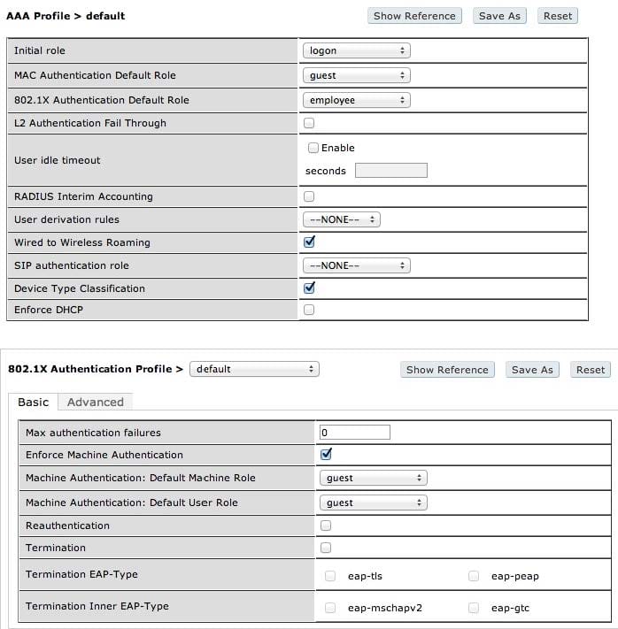Enable L2 Authentication Fail Through checkbox
Screen dimensions: 618x629
tap(309, 123)
